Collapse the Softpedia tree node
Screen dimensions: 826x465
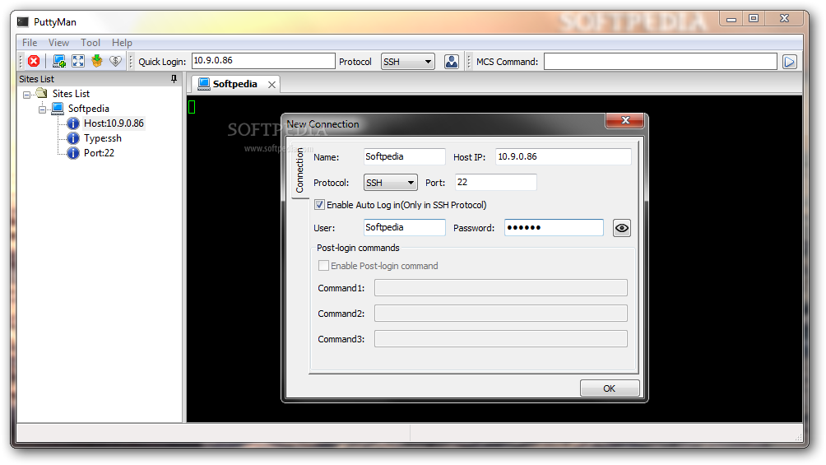(42, 109)
